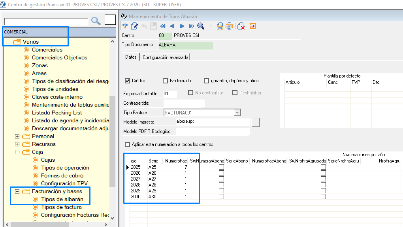
Task: Collapse the Facturación y bases folder
Action: (x=17, y=192)
